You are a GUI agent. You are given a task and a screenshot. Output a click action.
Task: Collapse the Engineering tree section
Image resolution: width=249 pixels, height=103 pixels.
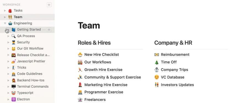click(x=5, y=23)
